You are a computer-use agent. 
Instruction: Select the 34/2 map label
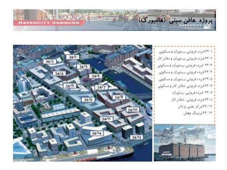[x=49, y=61]
